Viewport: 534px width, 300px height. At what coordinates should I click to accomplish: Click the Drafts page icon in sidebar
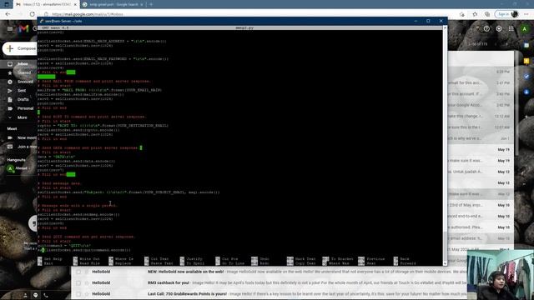(10, 99)
